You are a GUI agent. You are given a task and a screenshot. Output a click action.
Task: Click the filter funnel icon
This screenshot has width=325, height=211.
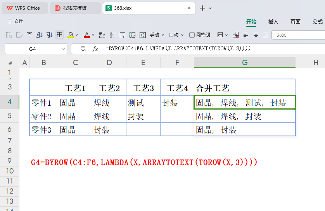tap(29, 35)
